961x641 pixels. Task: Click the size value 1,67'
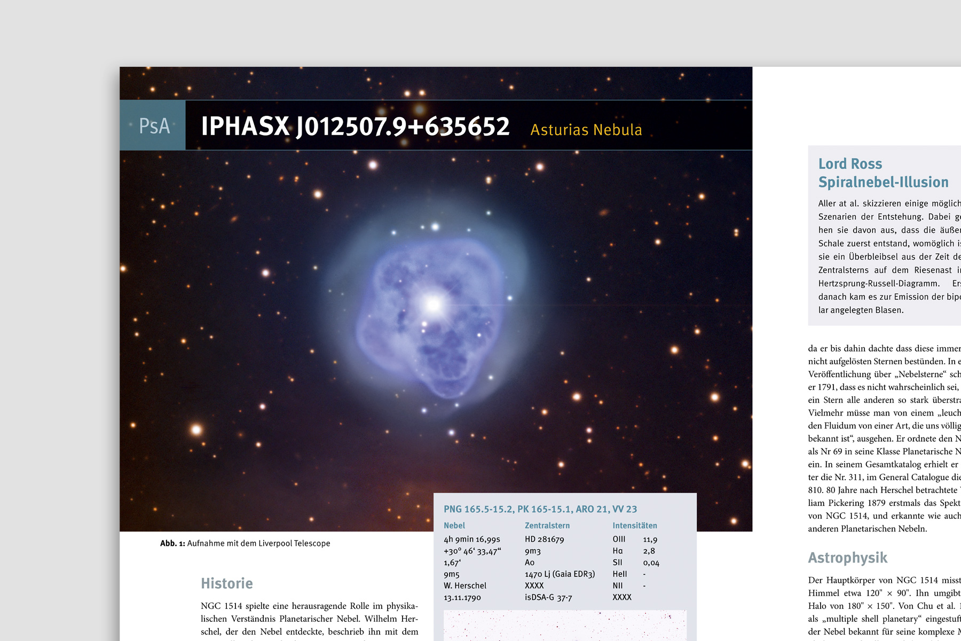452,562
